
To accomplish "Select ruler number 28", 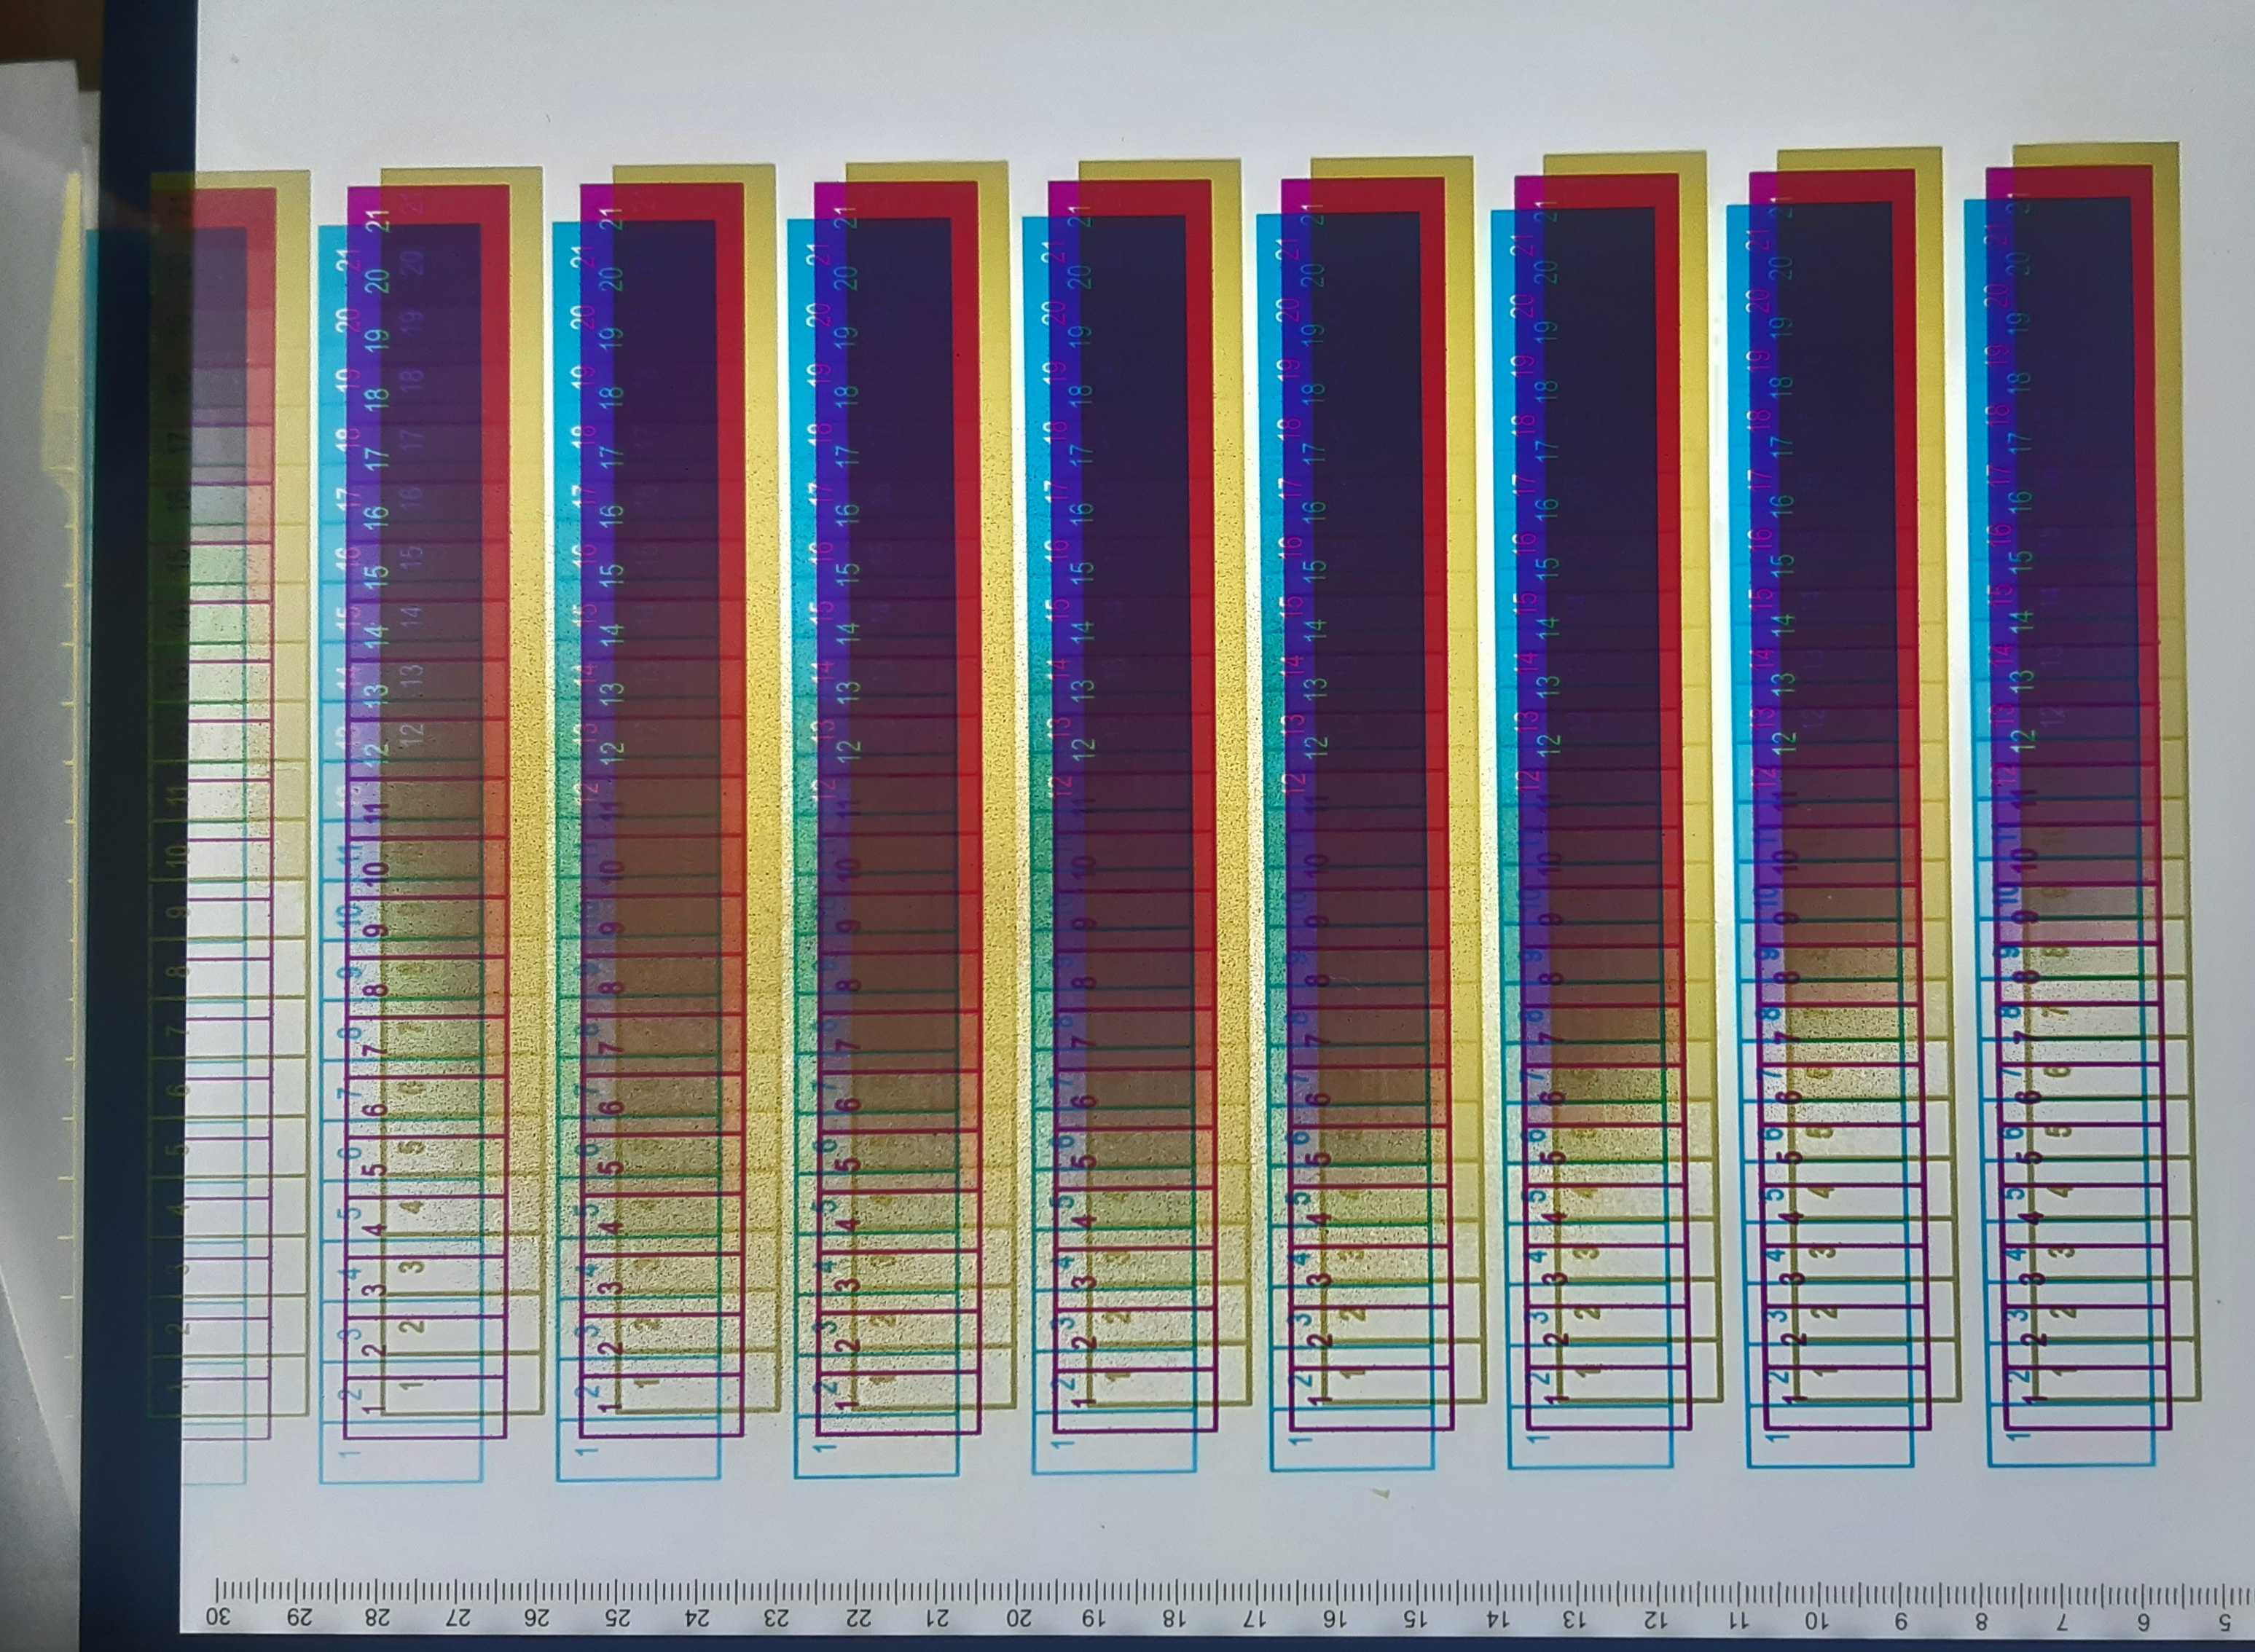I will 378,1616.
